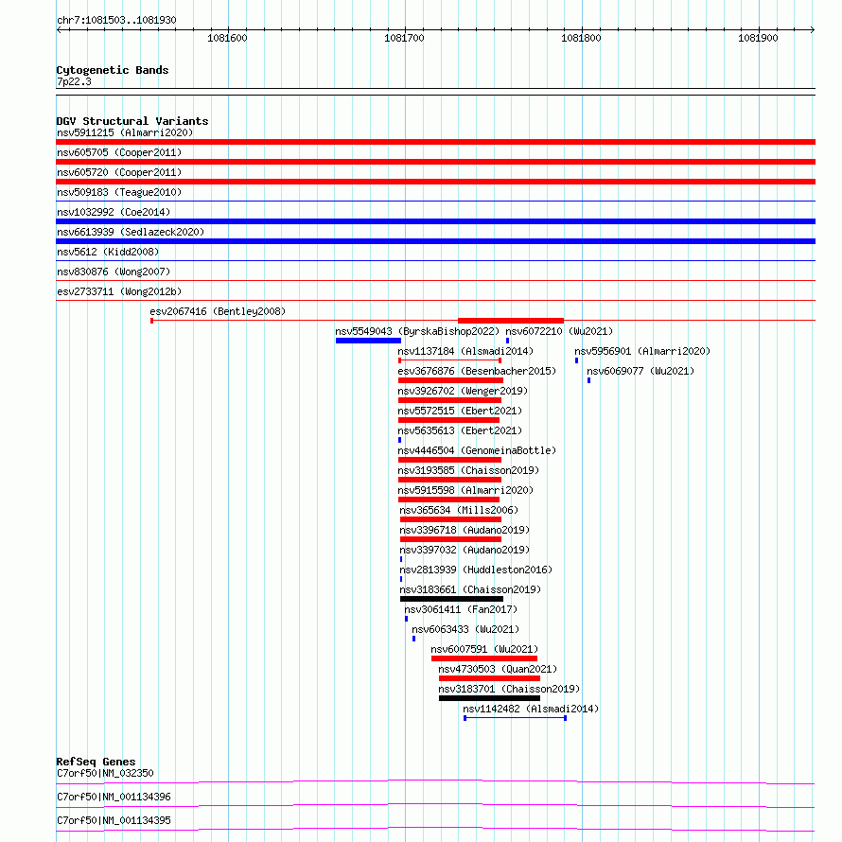Open the nsv605720 (Cooper2011) variant
Screen dimensions: 842x842
119,172
